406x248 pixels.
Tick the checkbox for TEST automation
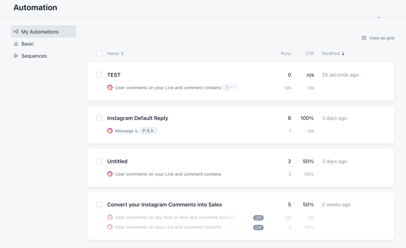click(99, 75)
